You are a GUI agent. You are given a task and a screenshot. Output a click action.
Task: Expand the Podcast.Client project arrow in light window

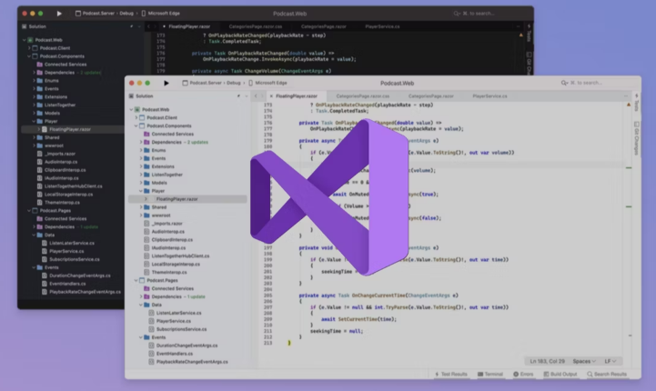click(136, 118)
